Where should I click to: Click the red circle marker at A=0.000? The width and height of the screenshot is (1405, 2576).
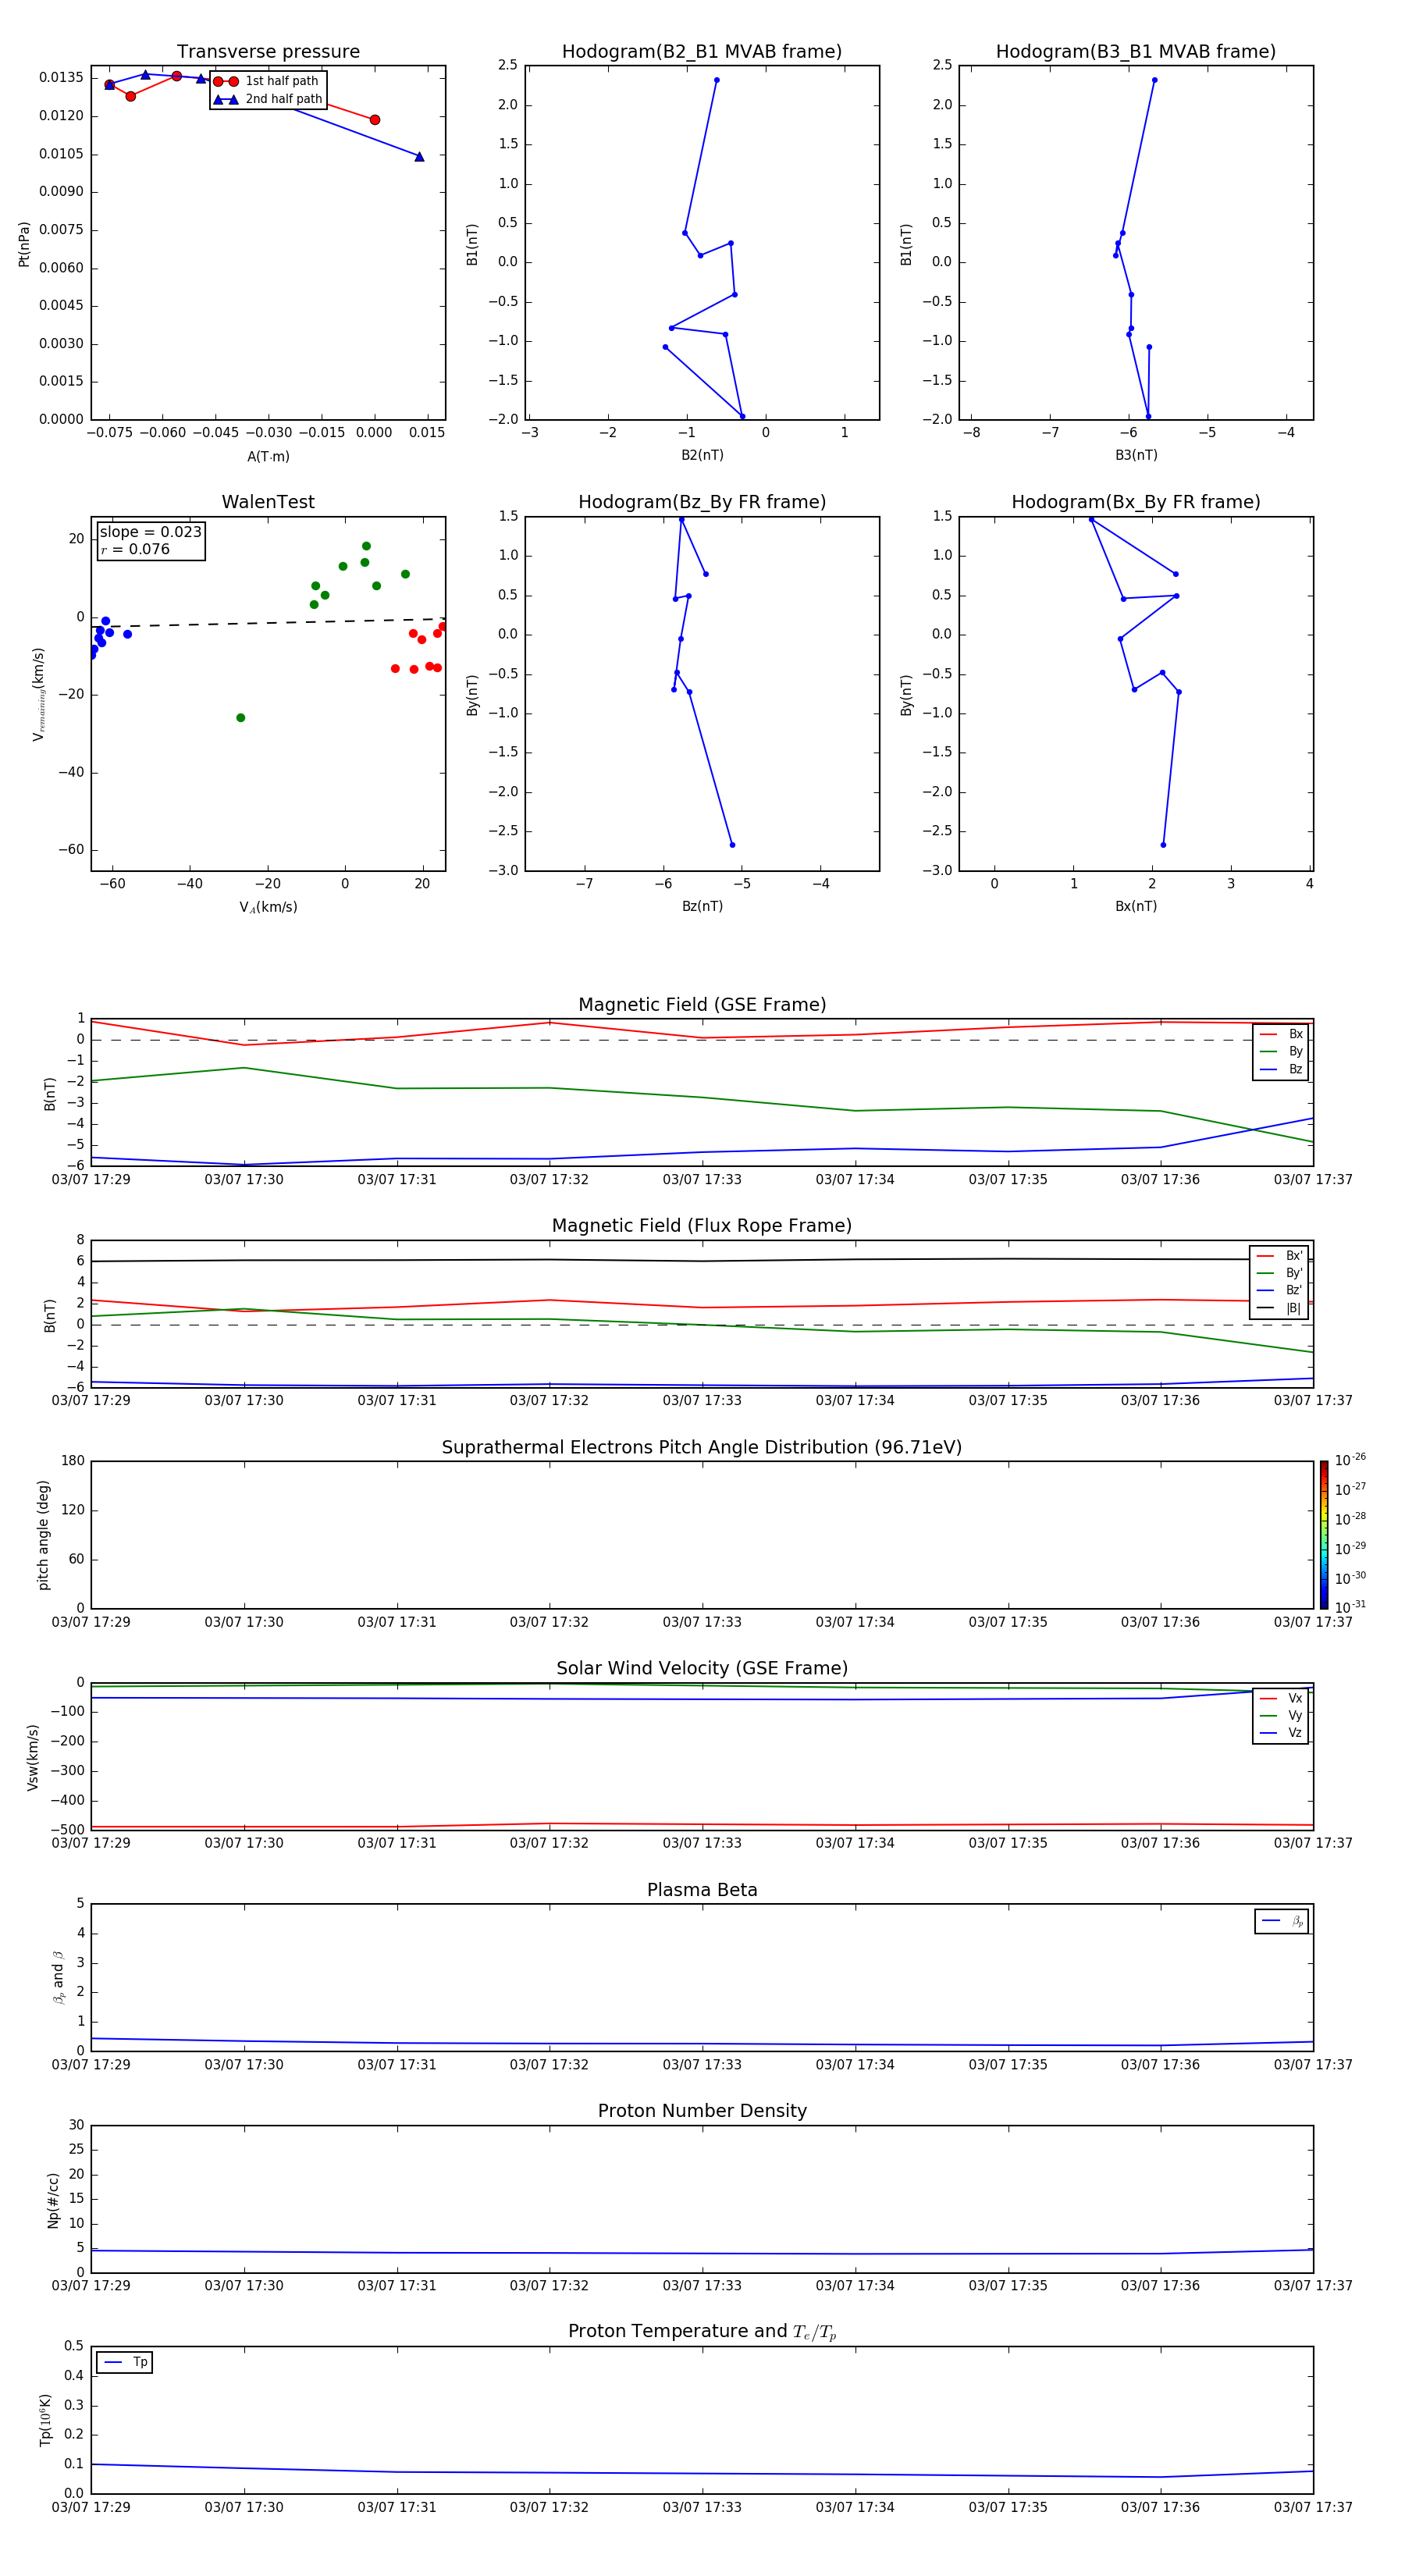pos(375,120)
